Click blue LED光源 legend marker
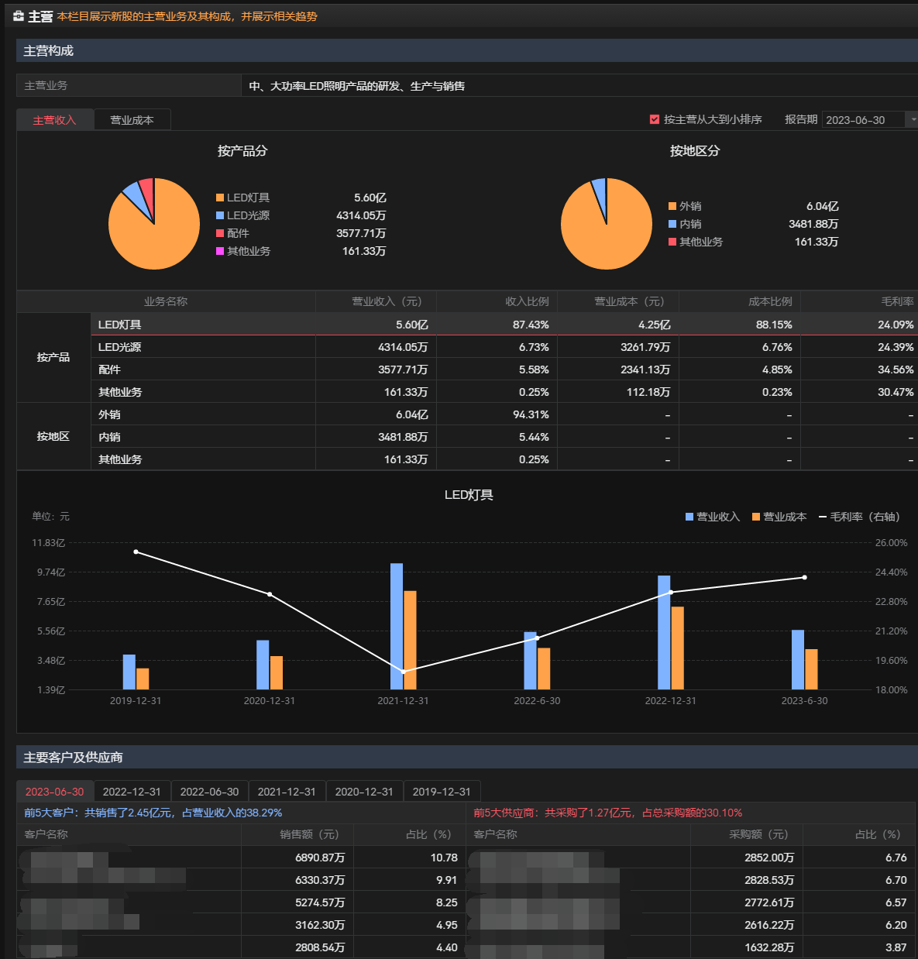918x959 pixels. point(220,215)
